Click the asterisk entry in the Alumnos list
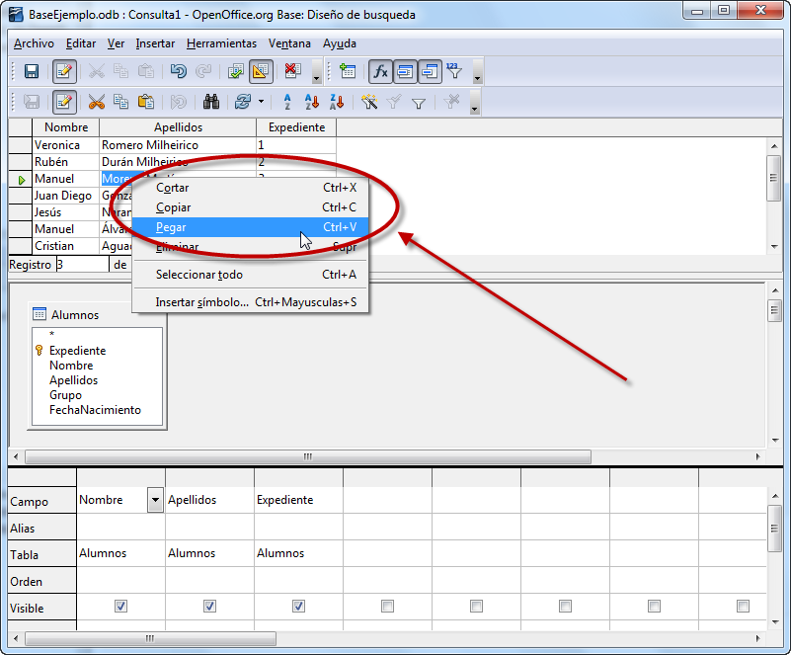 click(x=51, y=334)
